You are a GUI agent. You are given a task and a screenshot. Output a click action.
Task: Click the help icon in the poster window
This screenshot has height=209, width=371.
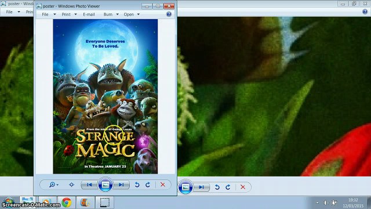[x=169, y=14]
